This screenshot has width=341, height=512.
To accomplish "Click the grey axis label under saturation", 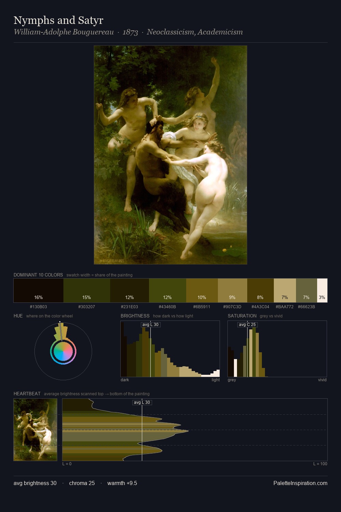I will 232,380.
